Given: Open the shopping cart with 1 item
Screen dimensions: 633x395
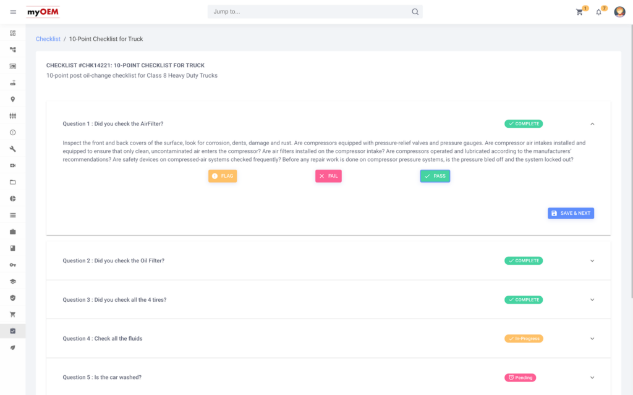Looking at the screenshot, I should pos(579,12).
